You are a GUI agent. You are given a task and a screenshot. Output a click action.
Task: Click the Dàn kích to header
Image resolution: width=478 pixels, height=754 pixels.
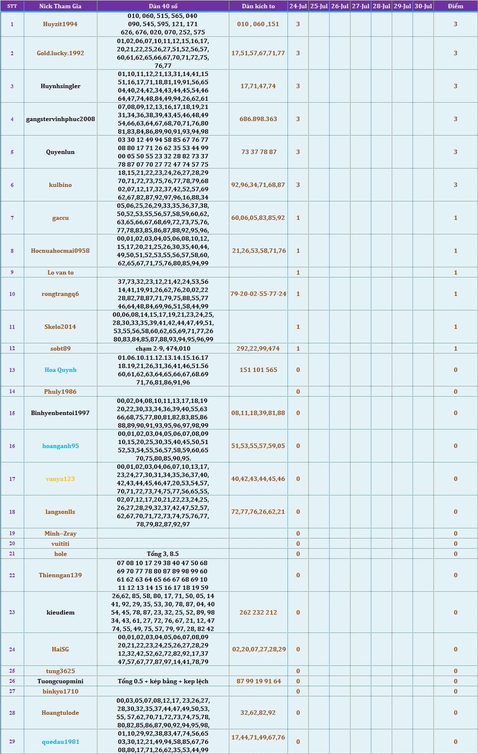pyautogui.click(x=258, y=6)
